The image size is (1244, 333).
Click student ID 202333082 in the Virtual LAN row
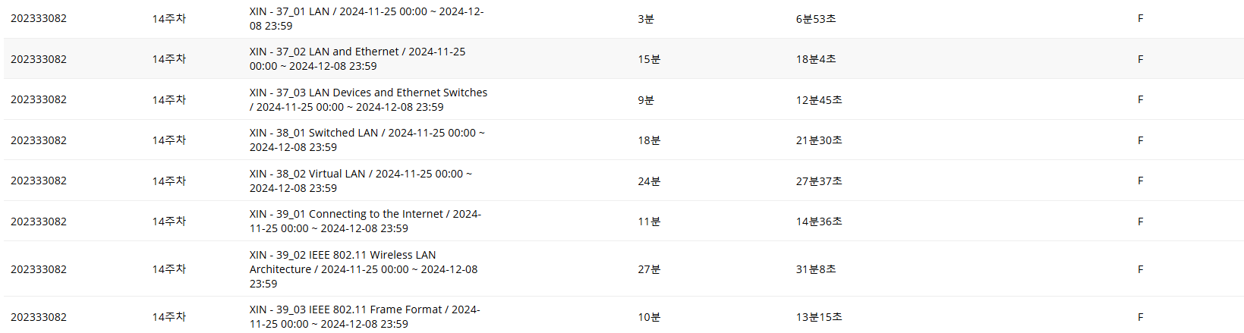click(x=39, y=181)
